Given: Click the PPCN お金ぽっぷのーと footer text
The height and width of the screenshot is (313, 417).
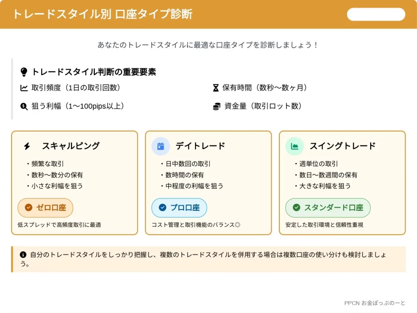Looking at the screenshot, I should click(x=375, y=303).
